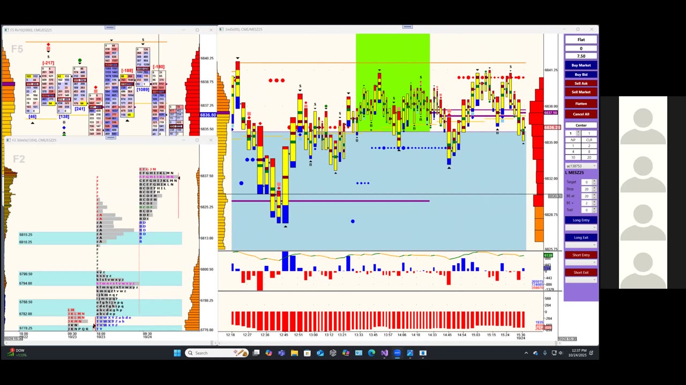The image size is (686, 385).
Task: Click the microphone tray icon
Action: (x=545, y=353)
